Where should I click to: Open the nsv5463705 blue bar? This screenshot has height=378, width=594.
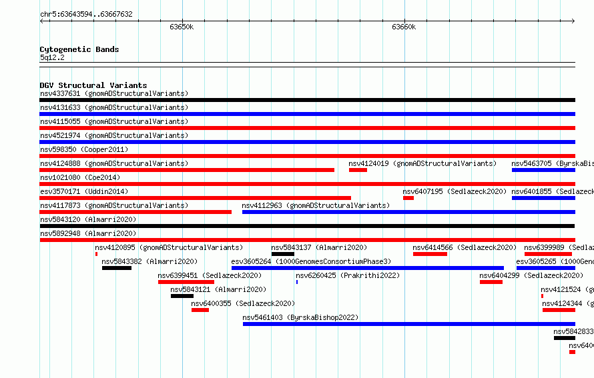[x=543, y=170]
